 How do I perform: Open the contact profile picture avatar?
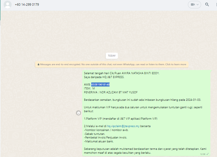coord(8,4)
